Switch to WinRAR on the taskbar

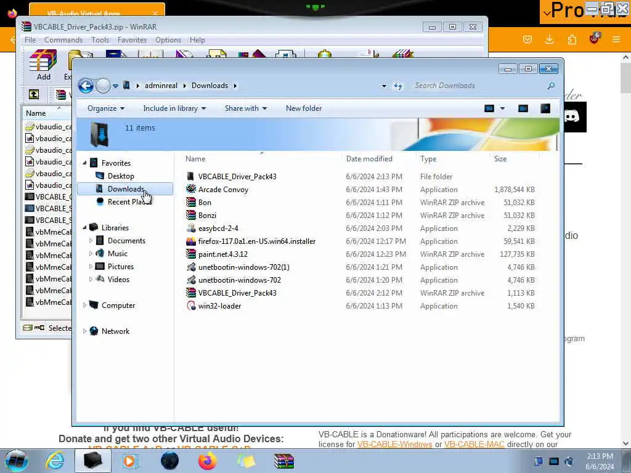click(284, 461)
